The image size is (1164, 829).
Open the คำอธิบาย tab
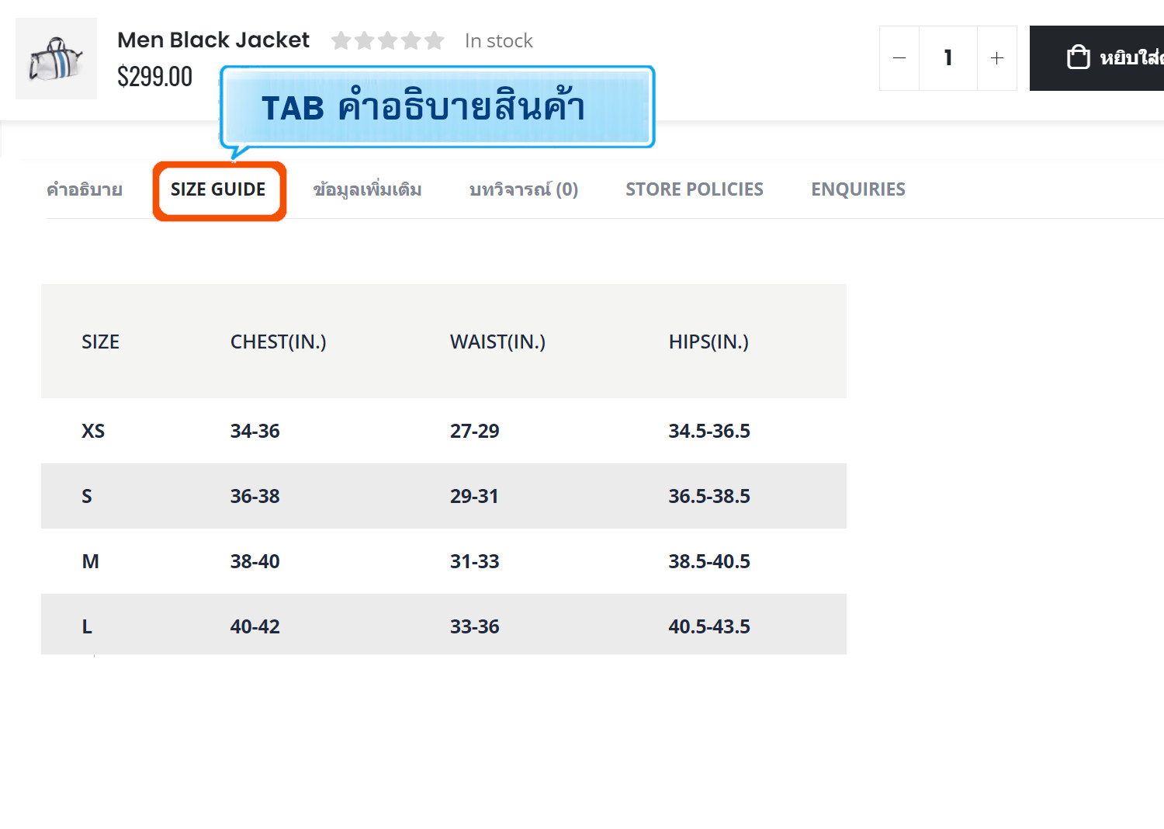[85, 189]
